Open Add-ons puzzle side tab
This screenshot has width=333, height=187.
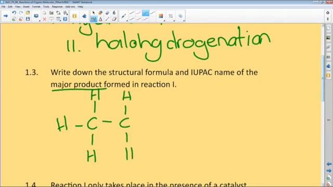pyautogui.click(x=328, y=66)
